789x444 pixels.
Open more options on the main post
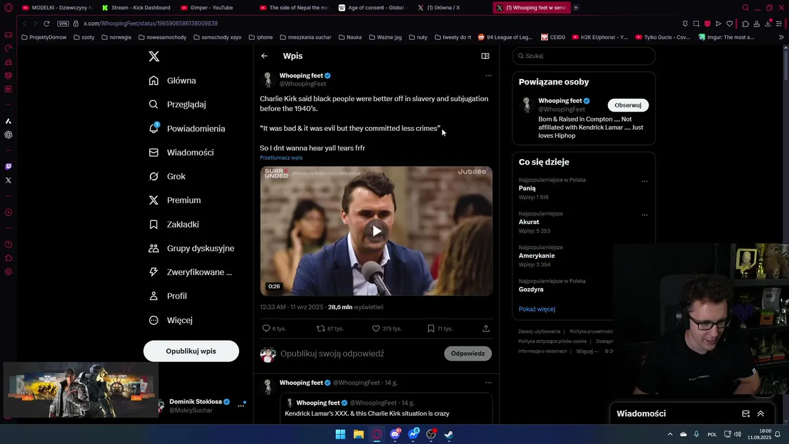pos(488,76)
